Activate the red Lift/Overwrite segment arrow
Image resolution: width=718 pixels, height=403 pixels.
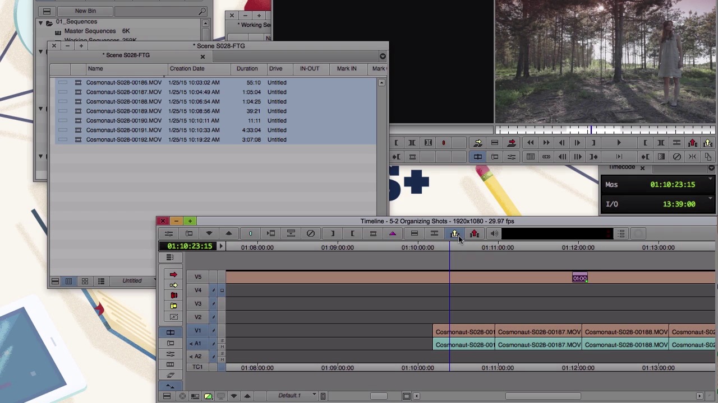pos(173,274)
